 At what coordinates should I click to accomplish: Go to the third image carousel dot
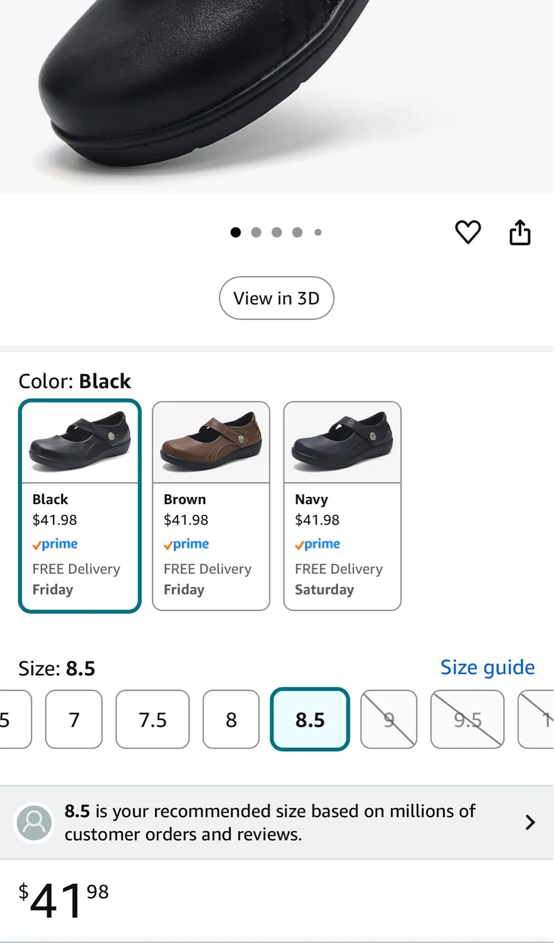click(x=277, y=233)
